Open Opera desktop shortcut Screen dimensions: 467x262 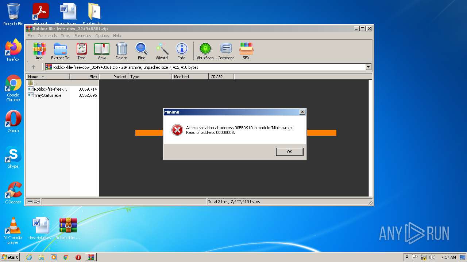[13, 122]
